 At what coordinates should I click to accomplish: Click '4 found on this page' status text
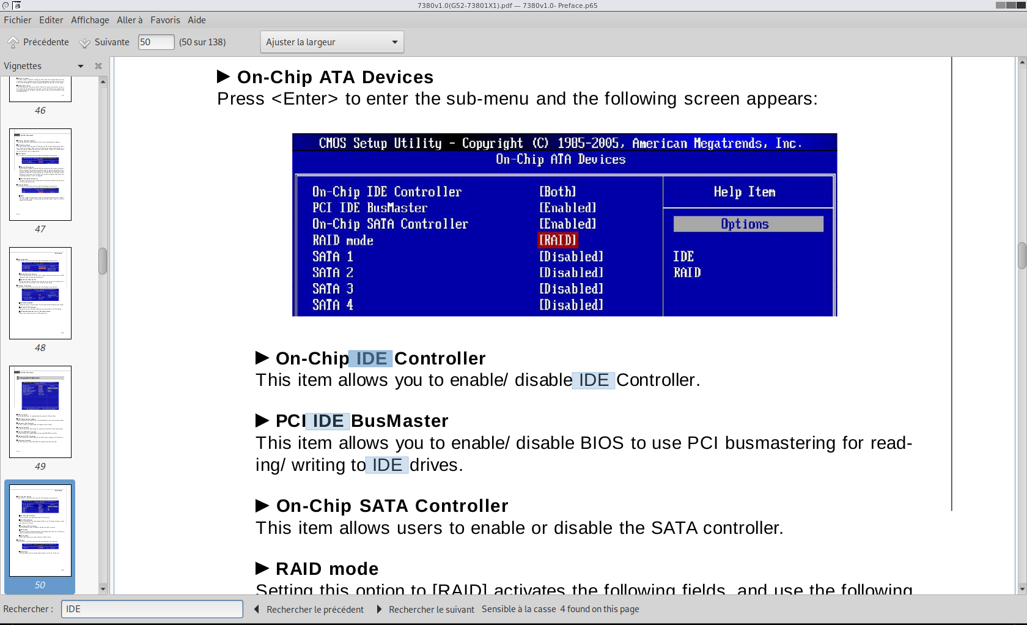[599, 609]
